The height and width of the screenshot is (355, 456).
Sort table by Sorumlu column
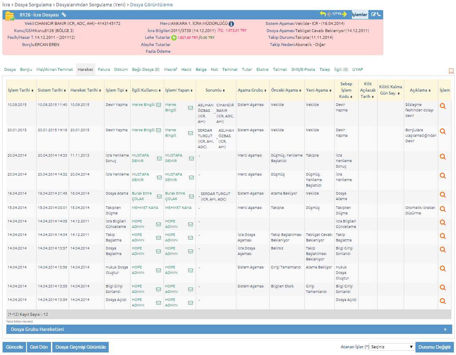click(215, 90)
